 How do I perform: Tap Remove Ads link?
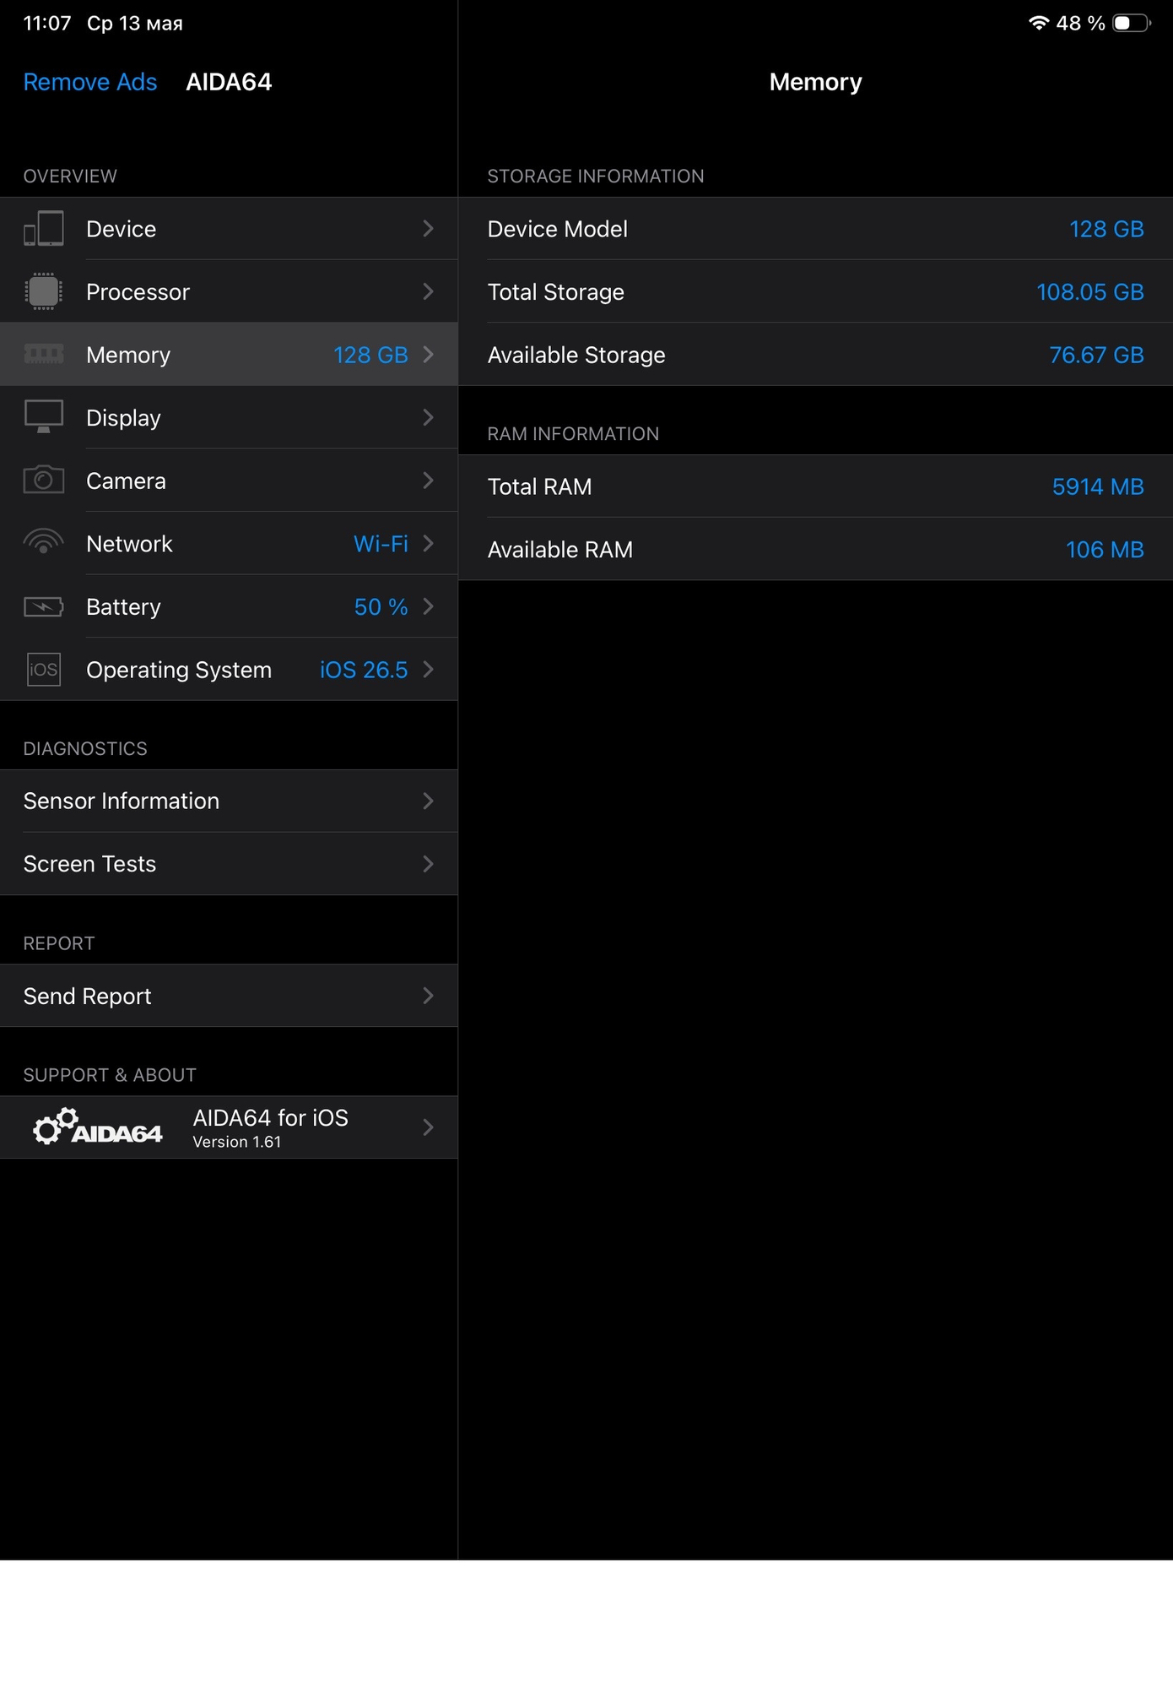point(90,82)
